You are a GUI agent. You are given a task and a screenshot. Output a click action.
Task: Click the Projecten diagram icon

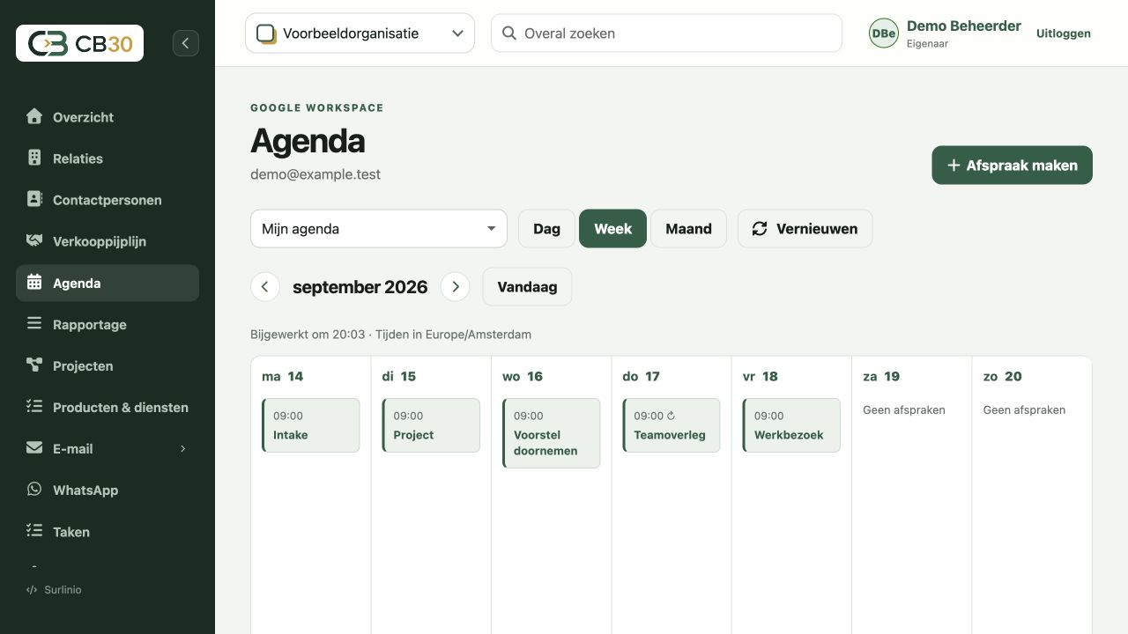(x=34, y=365)
